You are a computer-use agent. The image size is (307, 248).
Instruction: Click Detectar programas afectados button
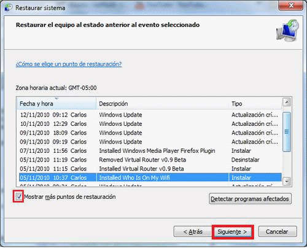(x=250, y=199)
